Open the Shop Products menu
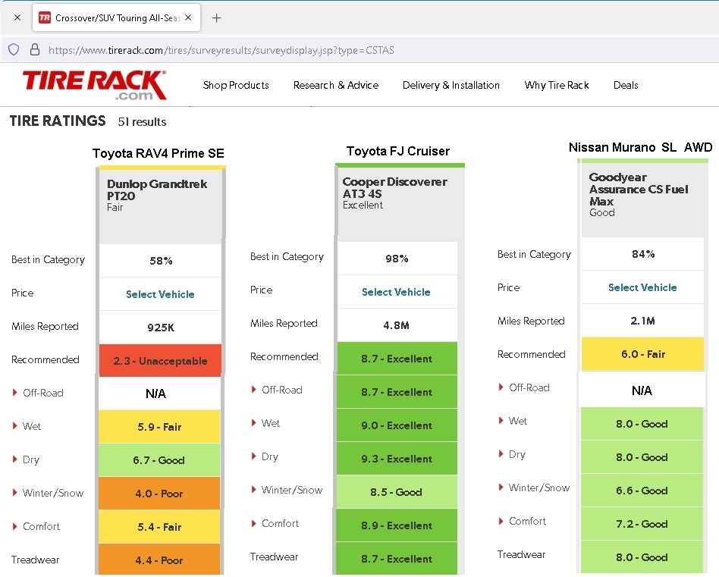 click(x=236, y=85)
